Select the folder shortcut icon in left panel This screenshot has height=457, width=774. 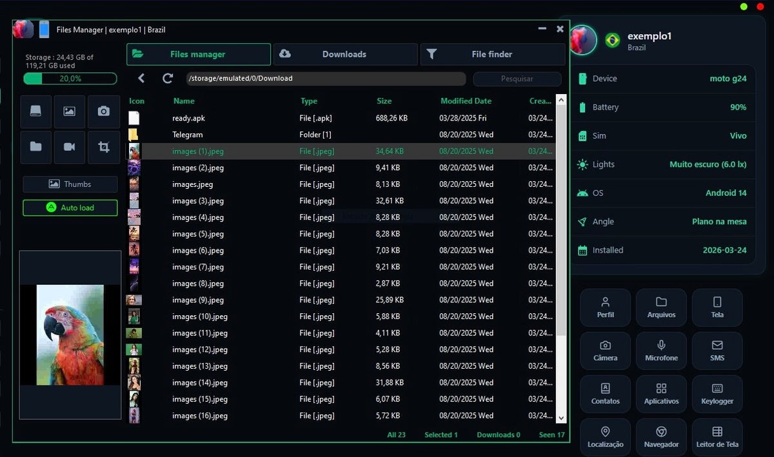click(x=36, y=146)
